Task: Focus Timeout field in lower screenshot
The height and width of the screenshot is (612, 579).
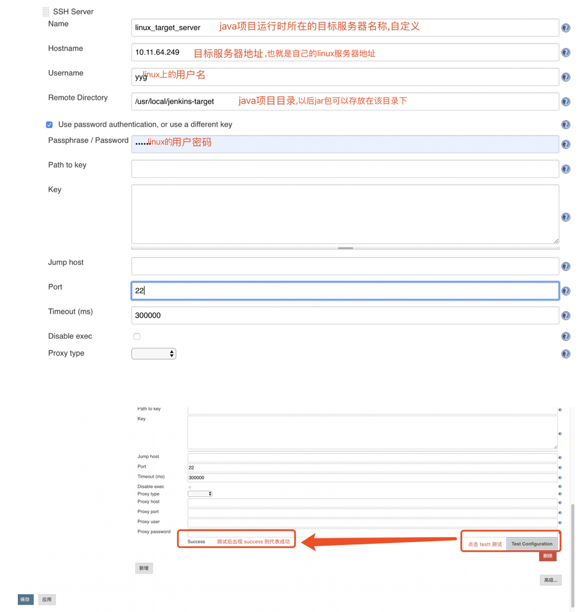Action: [372, 478]
